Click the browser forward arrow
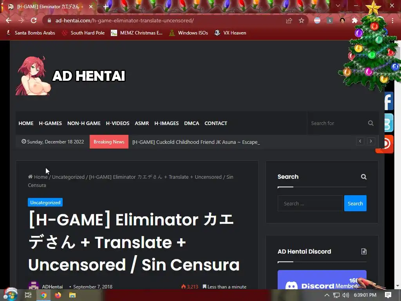The height and width of the screenshot is (301, 401). [x=21, y=20]
